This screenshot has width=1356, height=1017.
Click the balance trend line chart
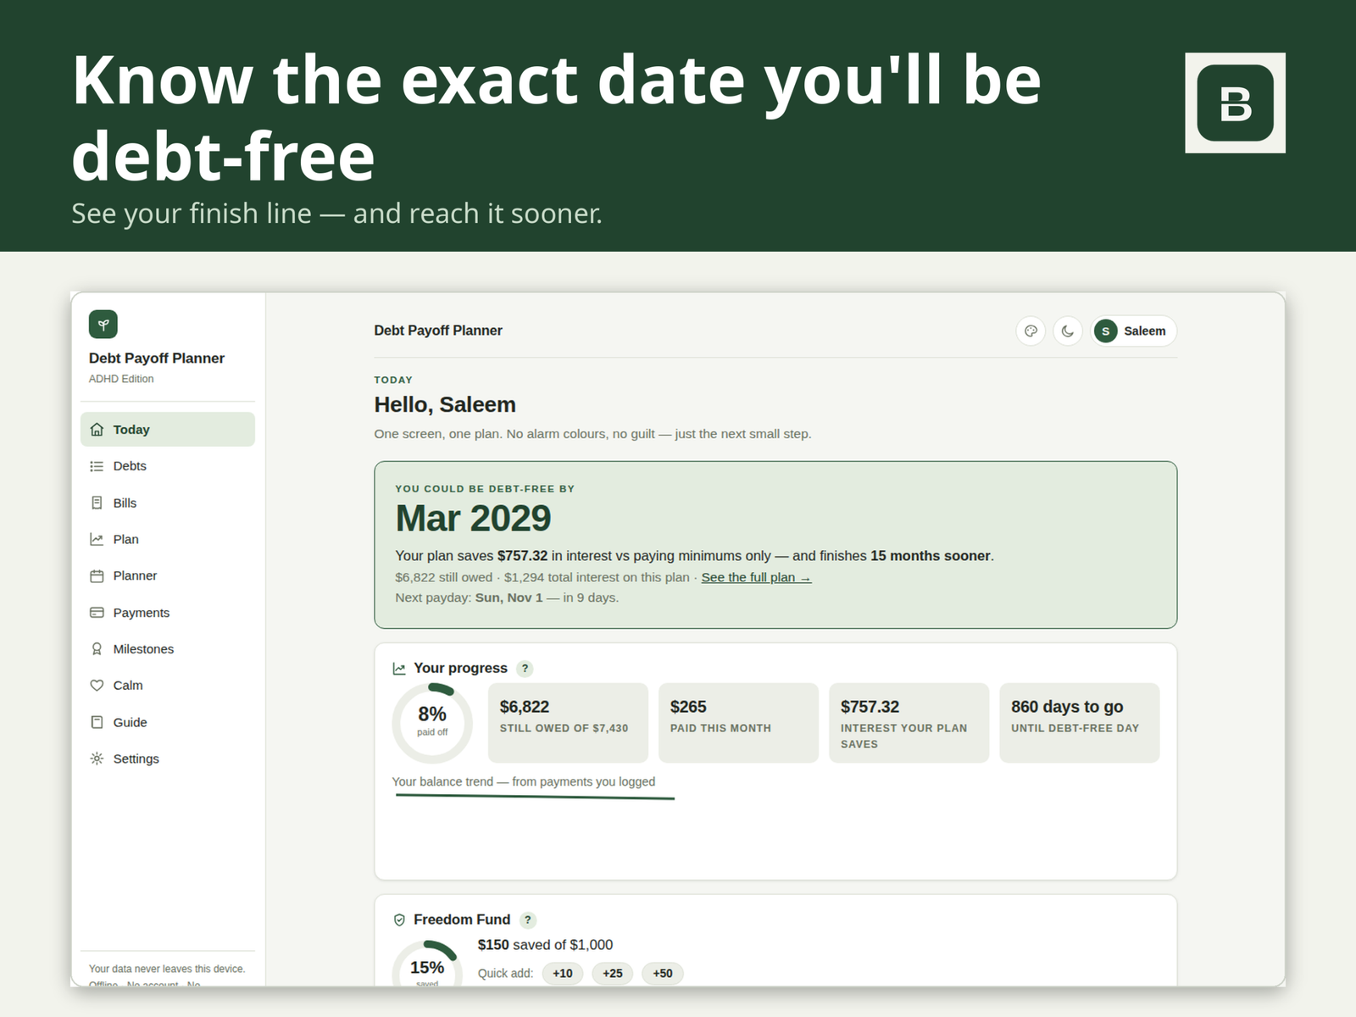(535, 797)
